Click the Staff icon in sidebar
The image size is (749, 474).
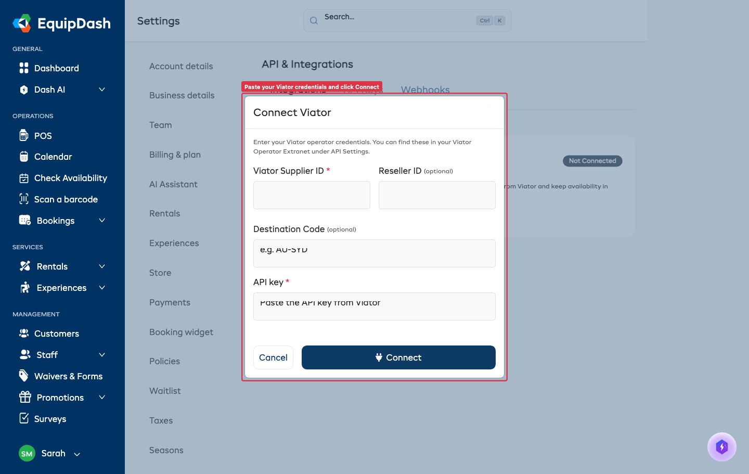pos(25,354)
